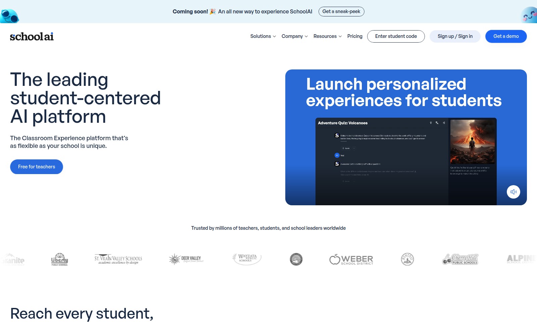Click Get a sneak-peek button

(341, 11)
